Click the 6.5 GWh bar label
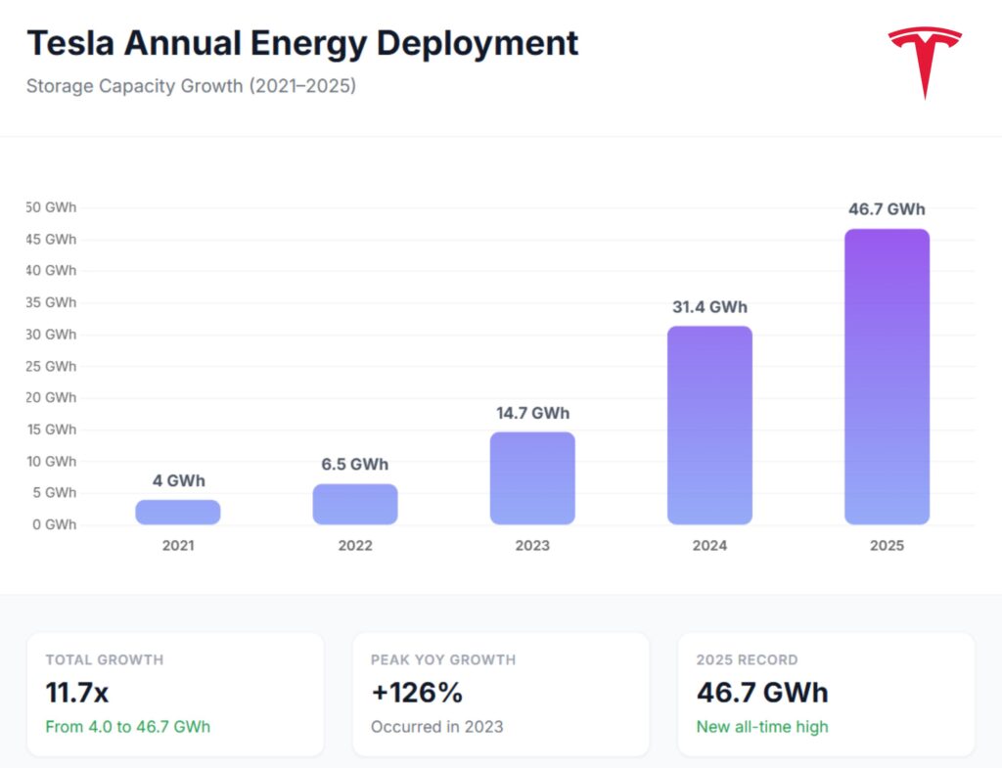 [x=355, y=464]
